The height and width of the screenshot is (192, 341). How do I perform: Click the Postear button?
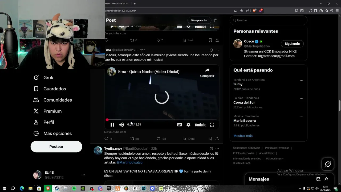pyautogui.click(x=56, y=147)
